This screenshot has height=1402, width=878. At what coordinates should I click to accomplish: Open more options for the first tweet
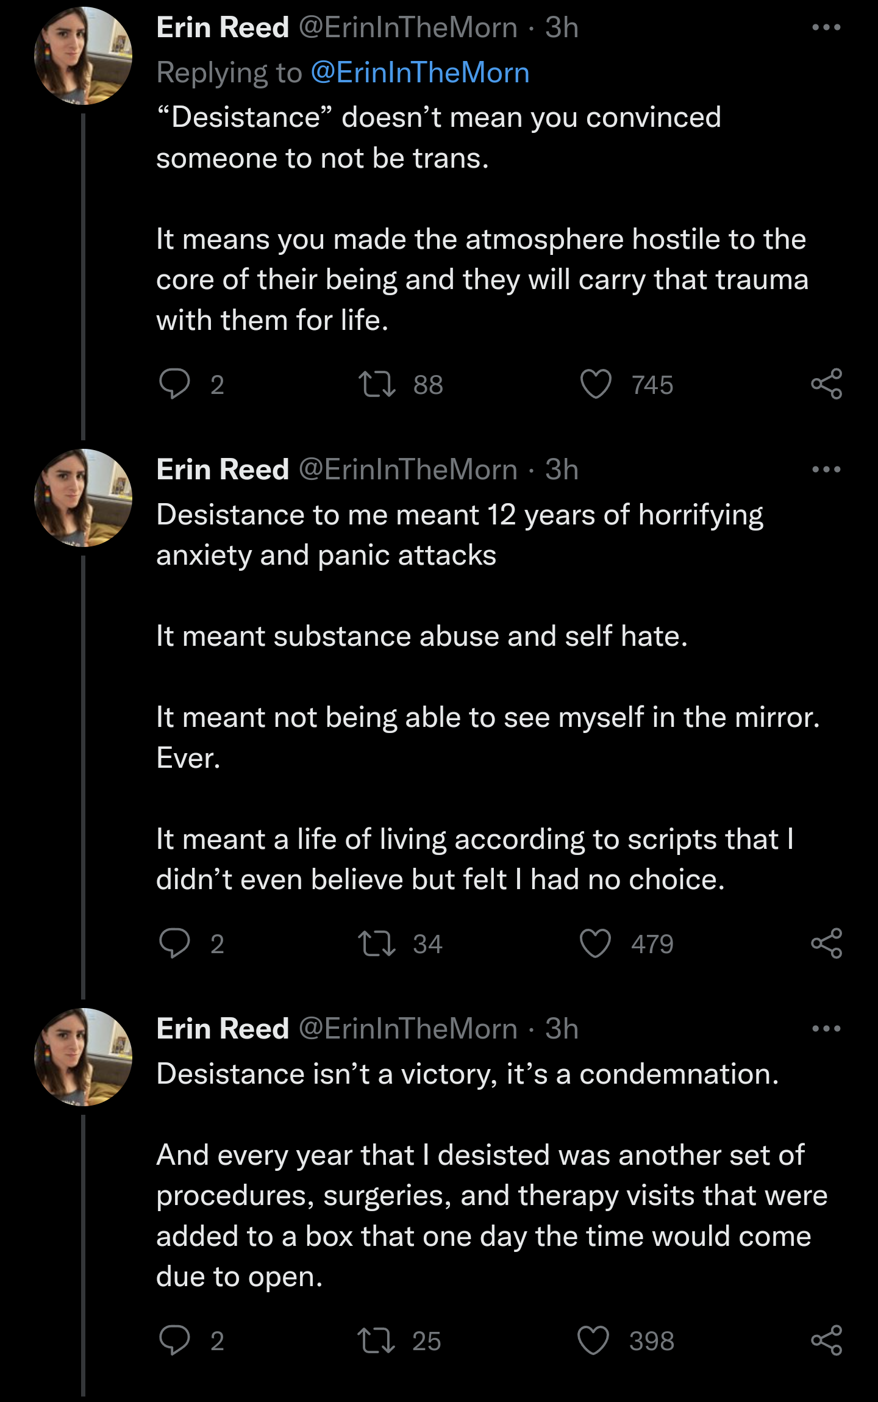(826, 27)
